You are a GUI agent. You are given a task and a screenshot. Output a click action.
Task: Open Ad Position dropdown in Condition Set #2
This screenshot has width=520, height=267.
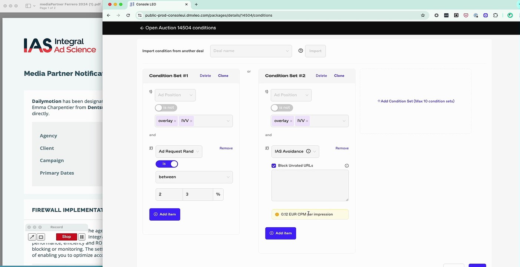click(x=291, y=95)
